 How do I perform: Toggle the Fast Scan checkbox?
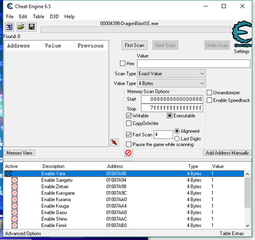pos(129,134)
